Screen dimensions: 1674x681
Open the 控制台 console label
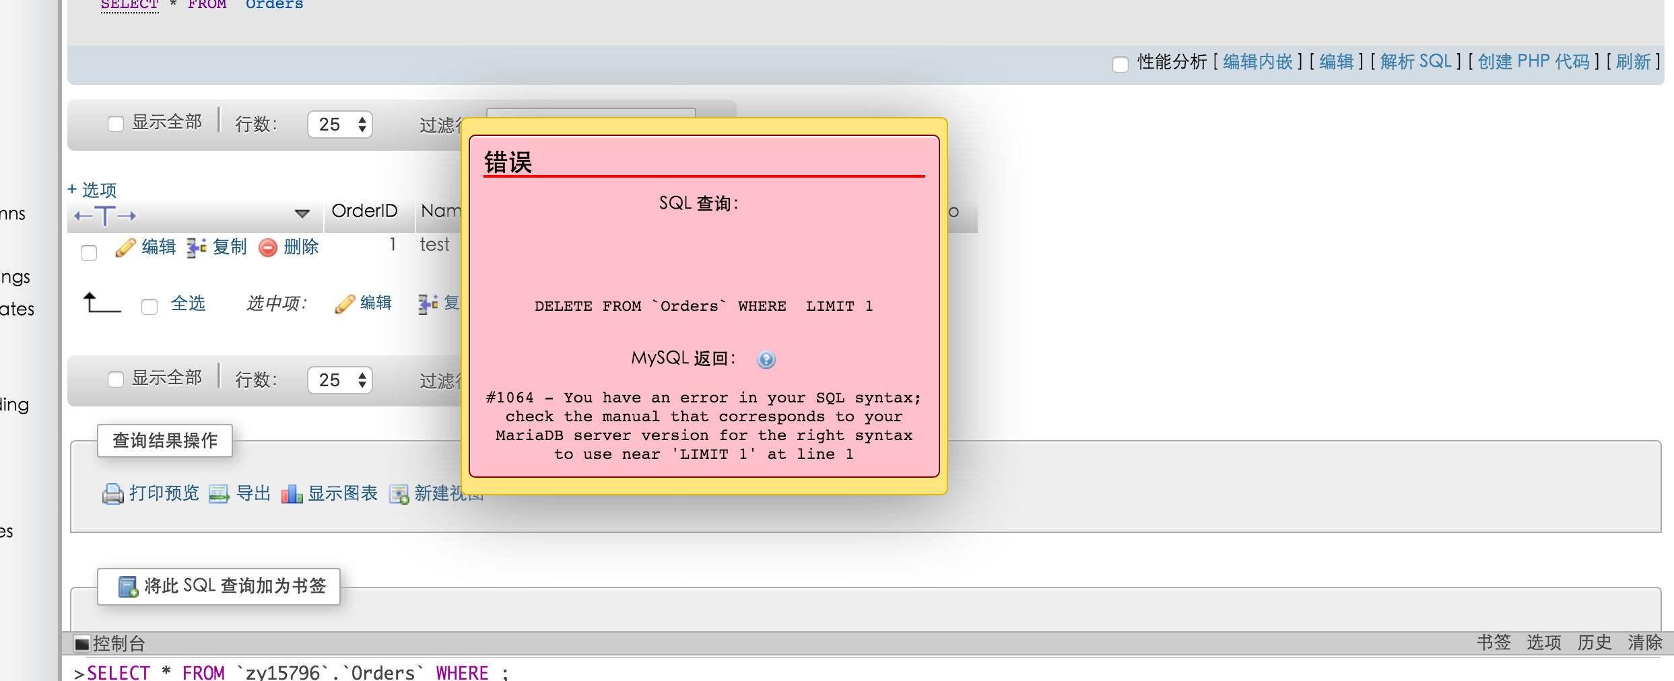click(x=119, y=644)
